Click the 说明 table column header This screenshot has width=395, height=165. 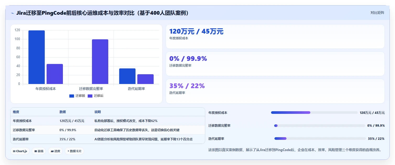click(98, 112)
